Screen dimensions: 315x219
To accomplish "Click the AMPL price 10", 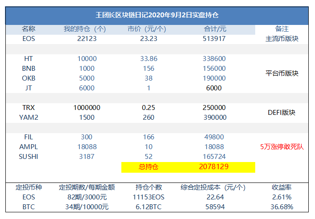I will coord(149,147).
